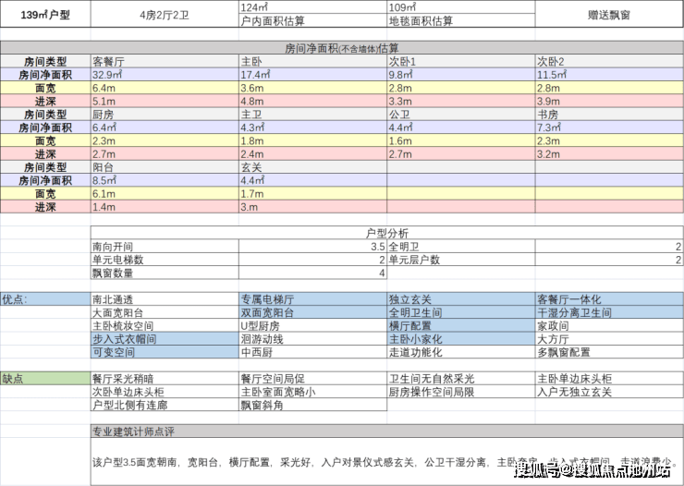Viewport: 684px width, 486px height.
Task: Click the '双面宽阳台' cell
Action: pos(312,312)
